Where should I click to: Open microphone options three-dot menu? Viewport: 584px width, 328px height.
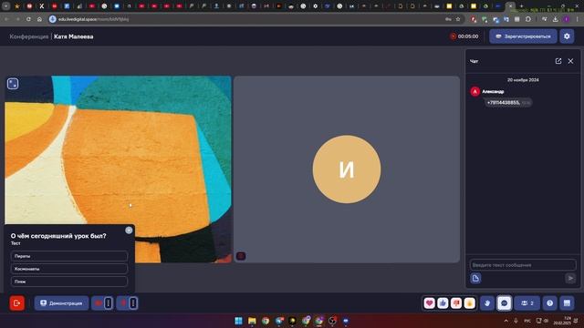coord(133,303)
